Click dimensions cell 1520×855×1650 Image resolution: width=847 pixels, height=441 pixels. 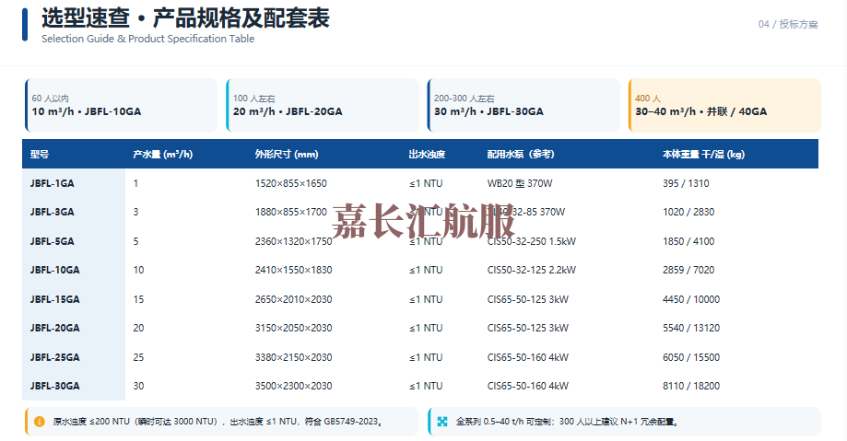pos(290,183)
